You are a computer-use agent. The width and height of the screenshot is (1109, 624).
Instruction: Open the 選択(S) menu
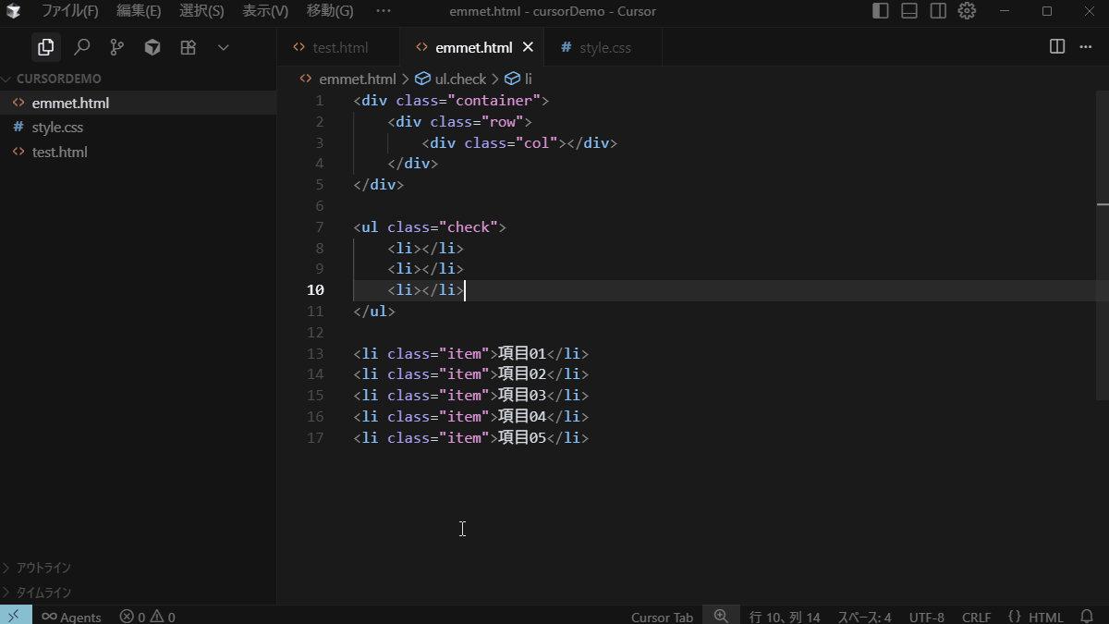click(x=201, y=11)
